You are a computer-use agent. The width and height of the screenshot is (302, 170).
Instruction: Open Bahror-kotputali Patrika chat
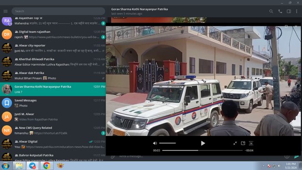click(53, 156)
